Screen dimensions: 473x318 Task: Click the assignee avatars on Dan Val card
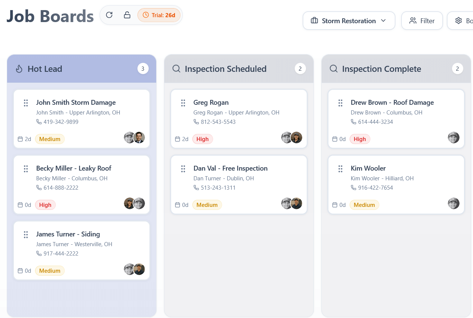tap(292, 203)
